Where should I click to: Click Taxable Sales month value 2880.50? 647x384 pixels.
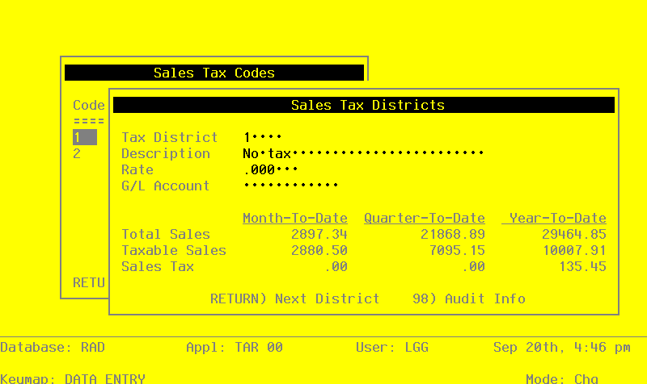(x=319, y=250)
